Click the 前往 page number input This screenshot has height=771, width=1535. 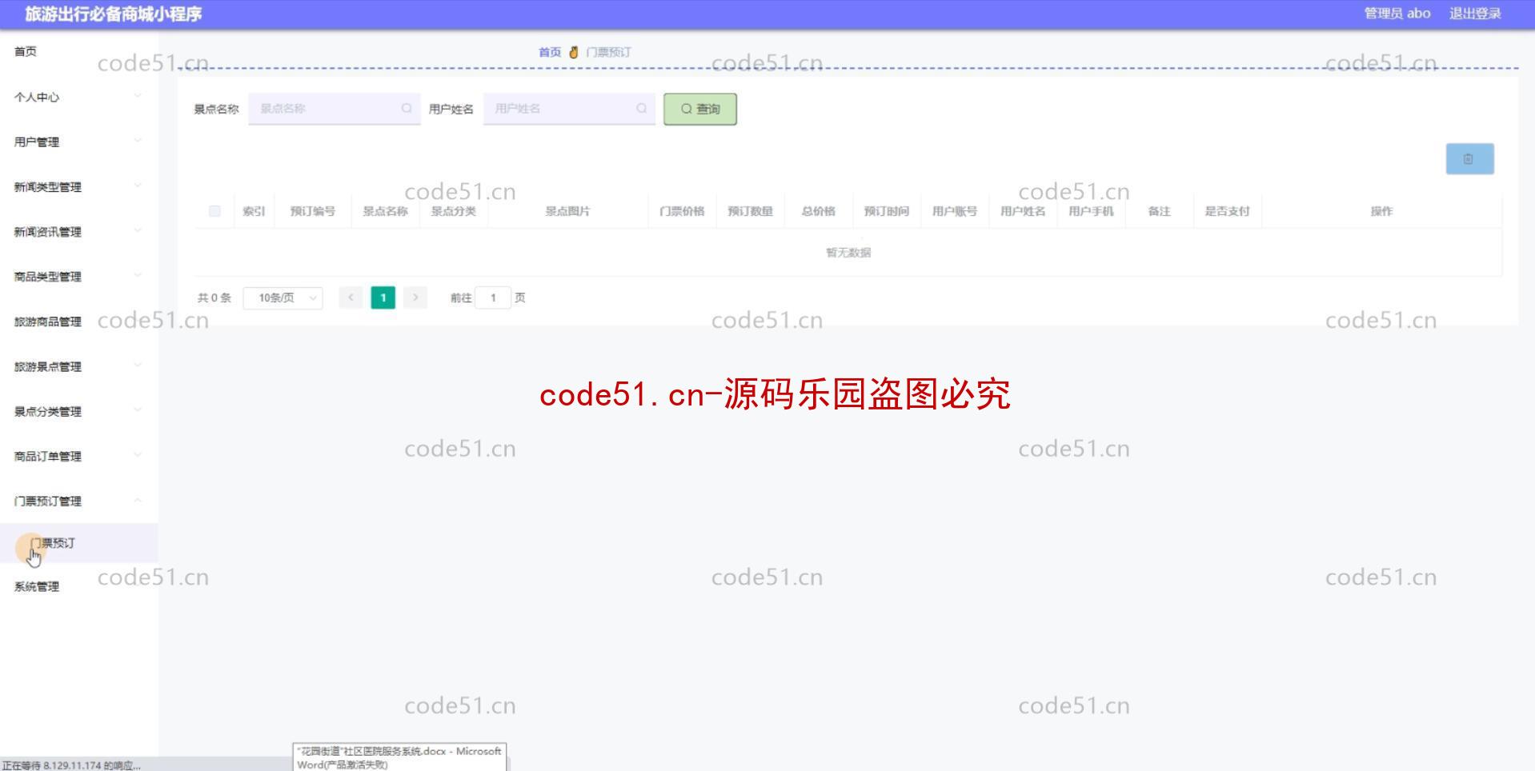click(x=493, y=298)
